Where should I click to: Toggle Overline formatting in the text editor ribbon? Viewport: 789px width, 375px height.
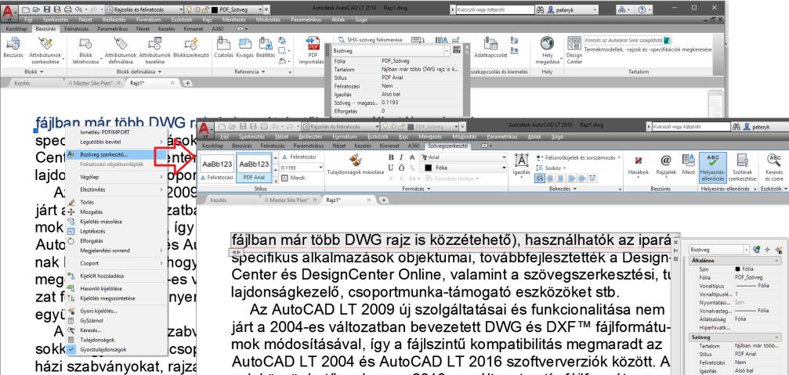[x=402, y=168]
